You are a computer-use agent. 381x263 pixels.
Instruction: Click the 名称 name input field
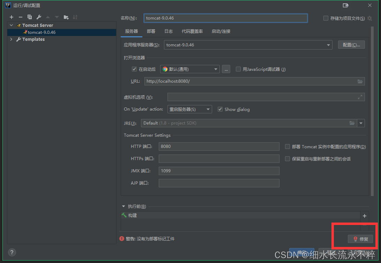tap(226, 18)
